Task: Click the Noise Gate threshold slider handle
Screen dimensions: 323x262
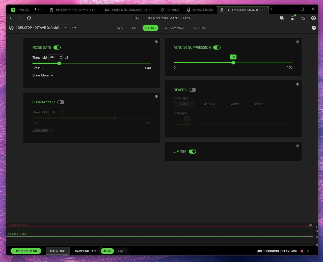Action: 59,63
